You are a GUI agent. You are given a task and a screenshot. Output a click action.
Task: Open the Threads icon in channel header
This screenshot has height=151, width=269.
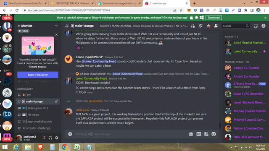193,26
